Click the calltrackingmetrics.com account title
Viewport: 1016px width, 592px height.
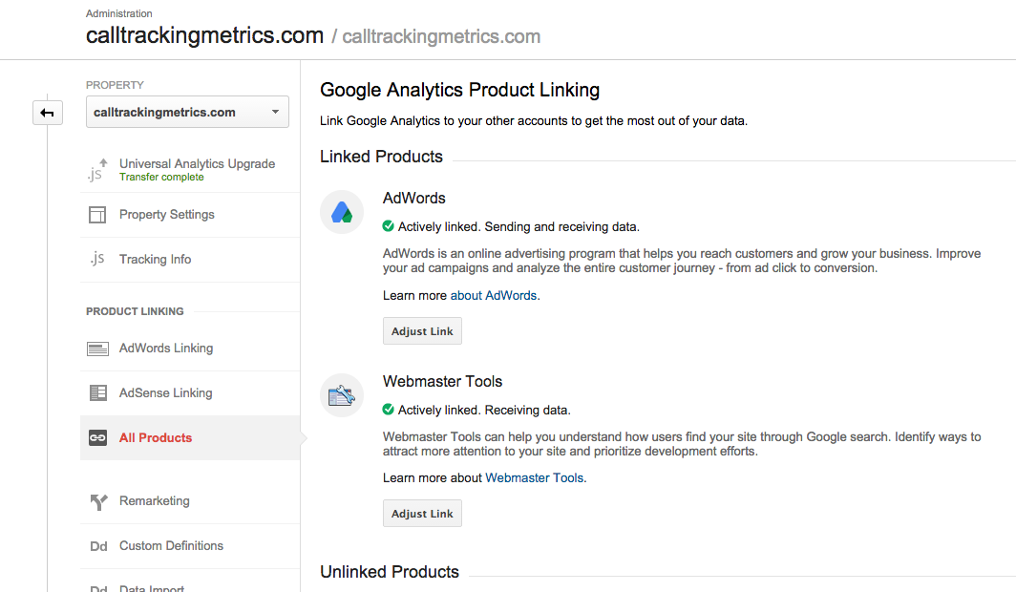pos(204,36)
